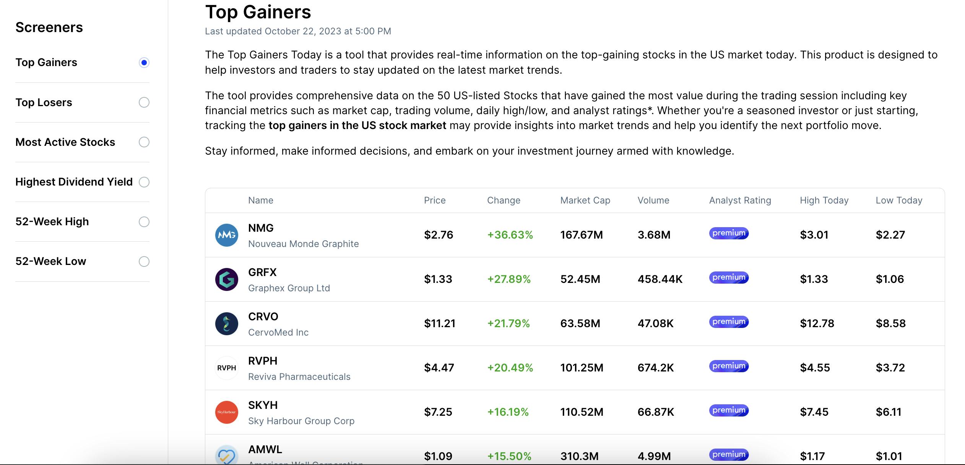The height and width of the screenshot is (465, 965).
Task: Click the Volume column header
Action: pos(653,200)
